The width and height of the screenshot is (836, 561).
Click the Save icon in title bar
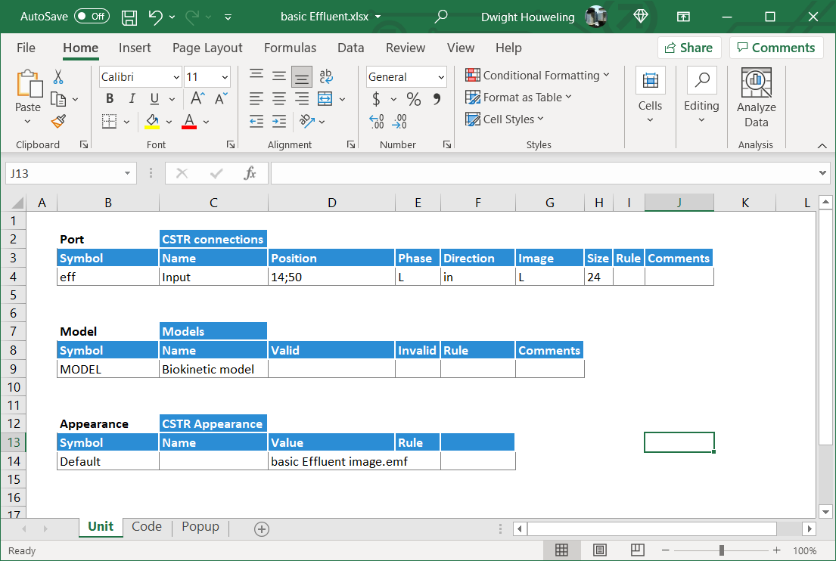129,17
